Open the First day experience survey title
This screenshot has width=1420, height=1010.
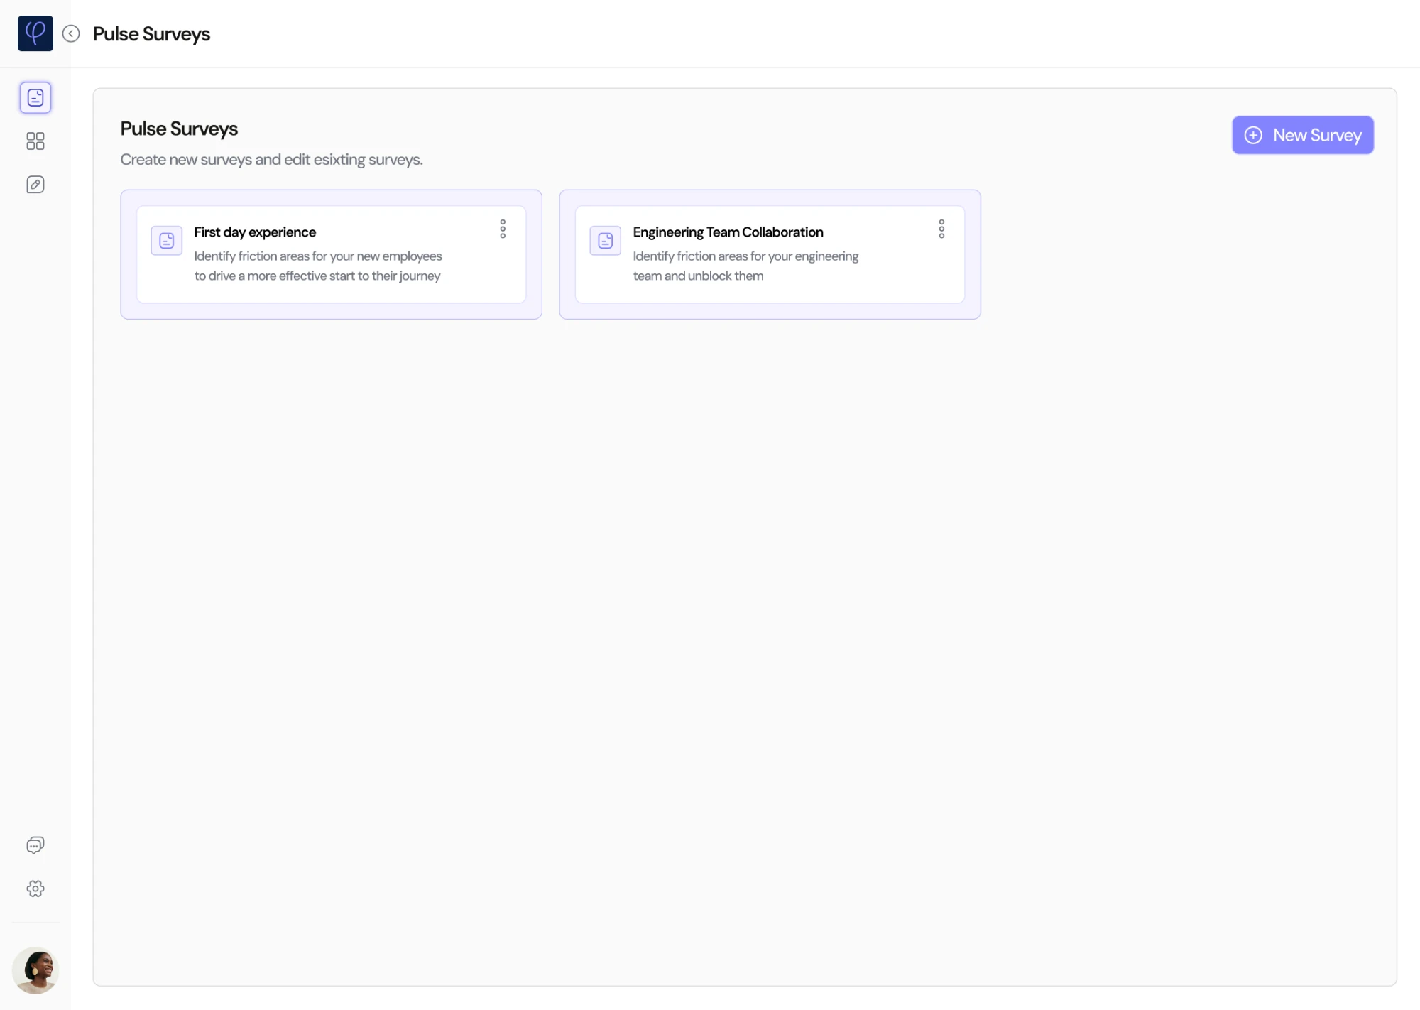pos(255,232)
